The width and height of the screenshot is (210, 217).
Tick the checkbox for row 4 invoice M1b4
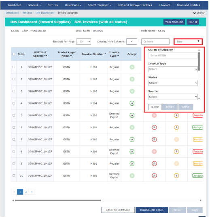tap(14, 103)
